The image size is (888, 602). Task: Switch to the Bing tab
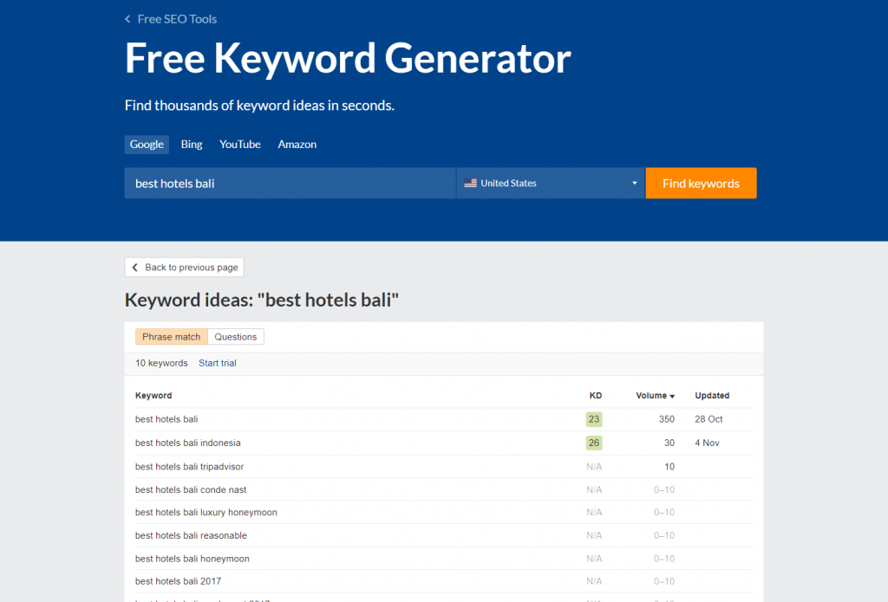click(192, 145)
